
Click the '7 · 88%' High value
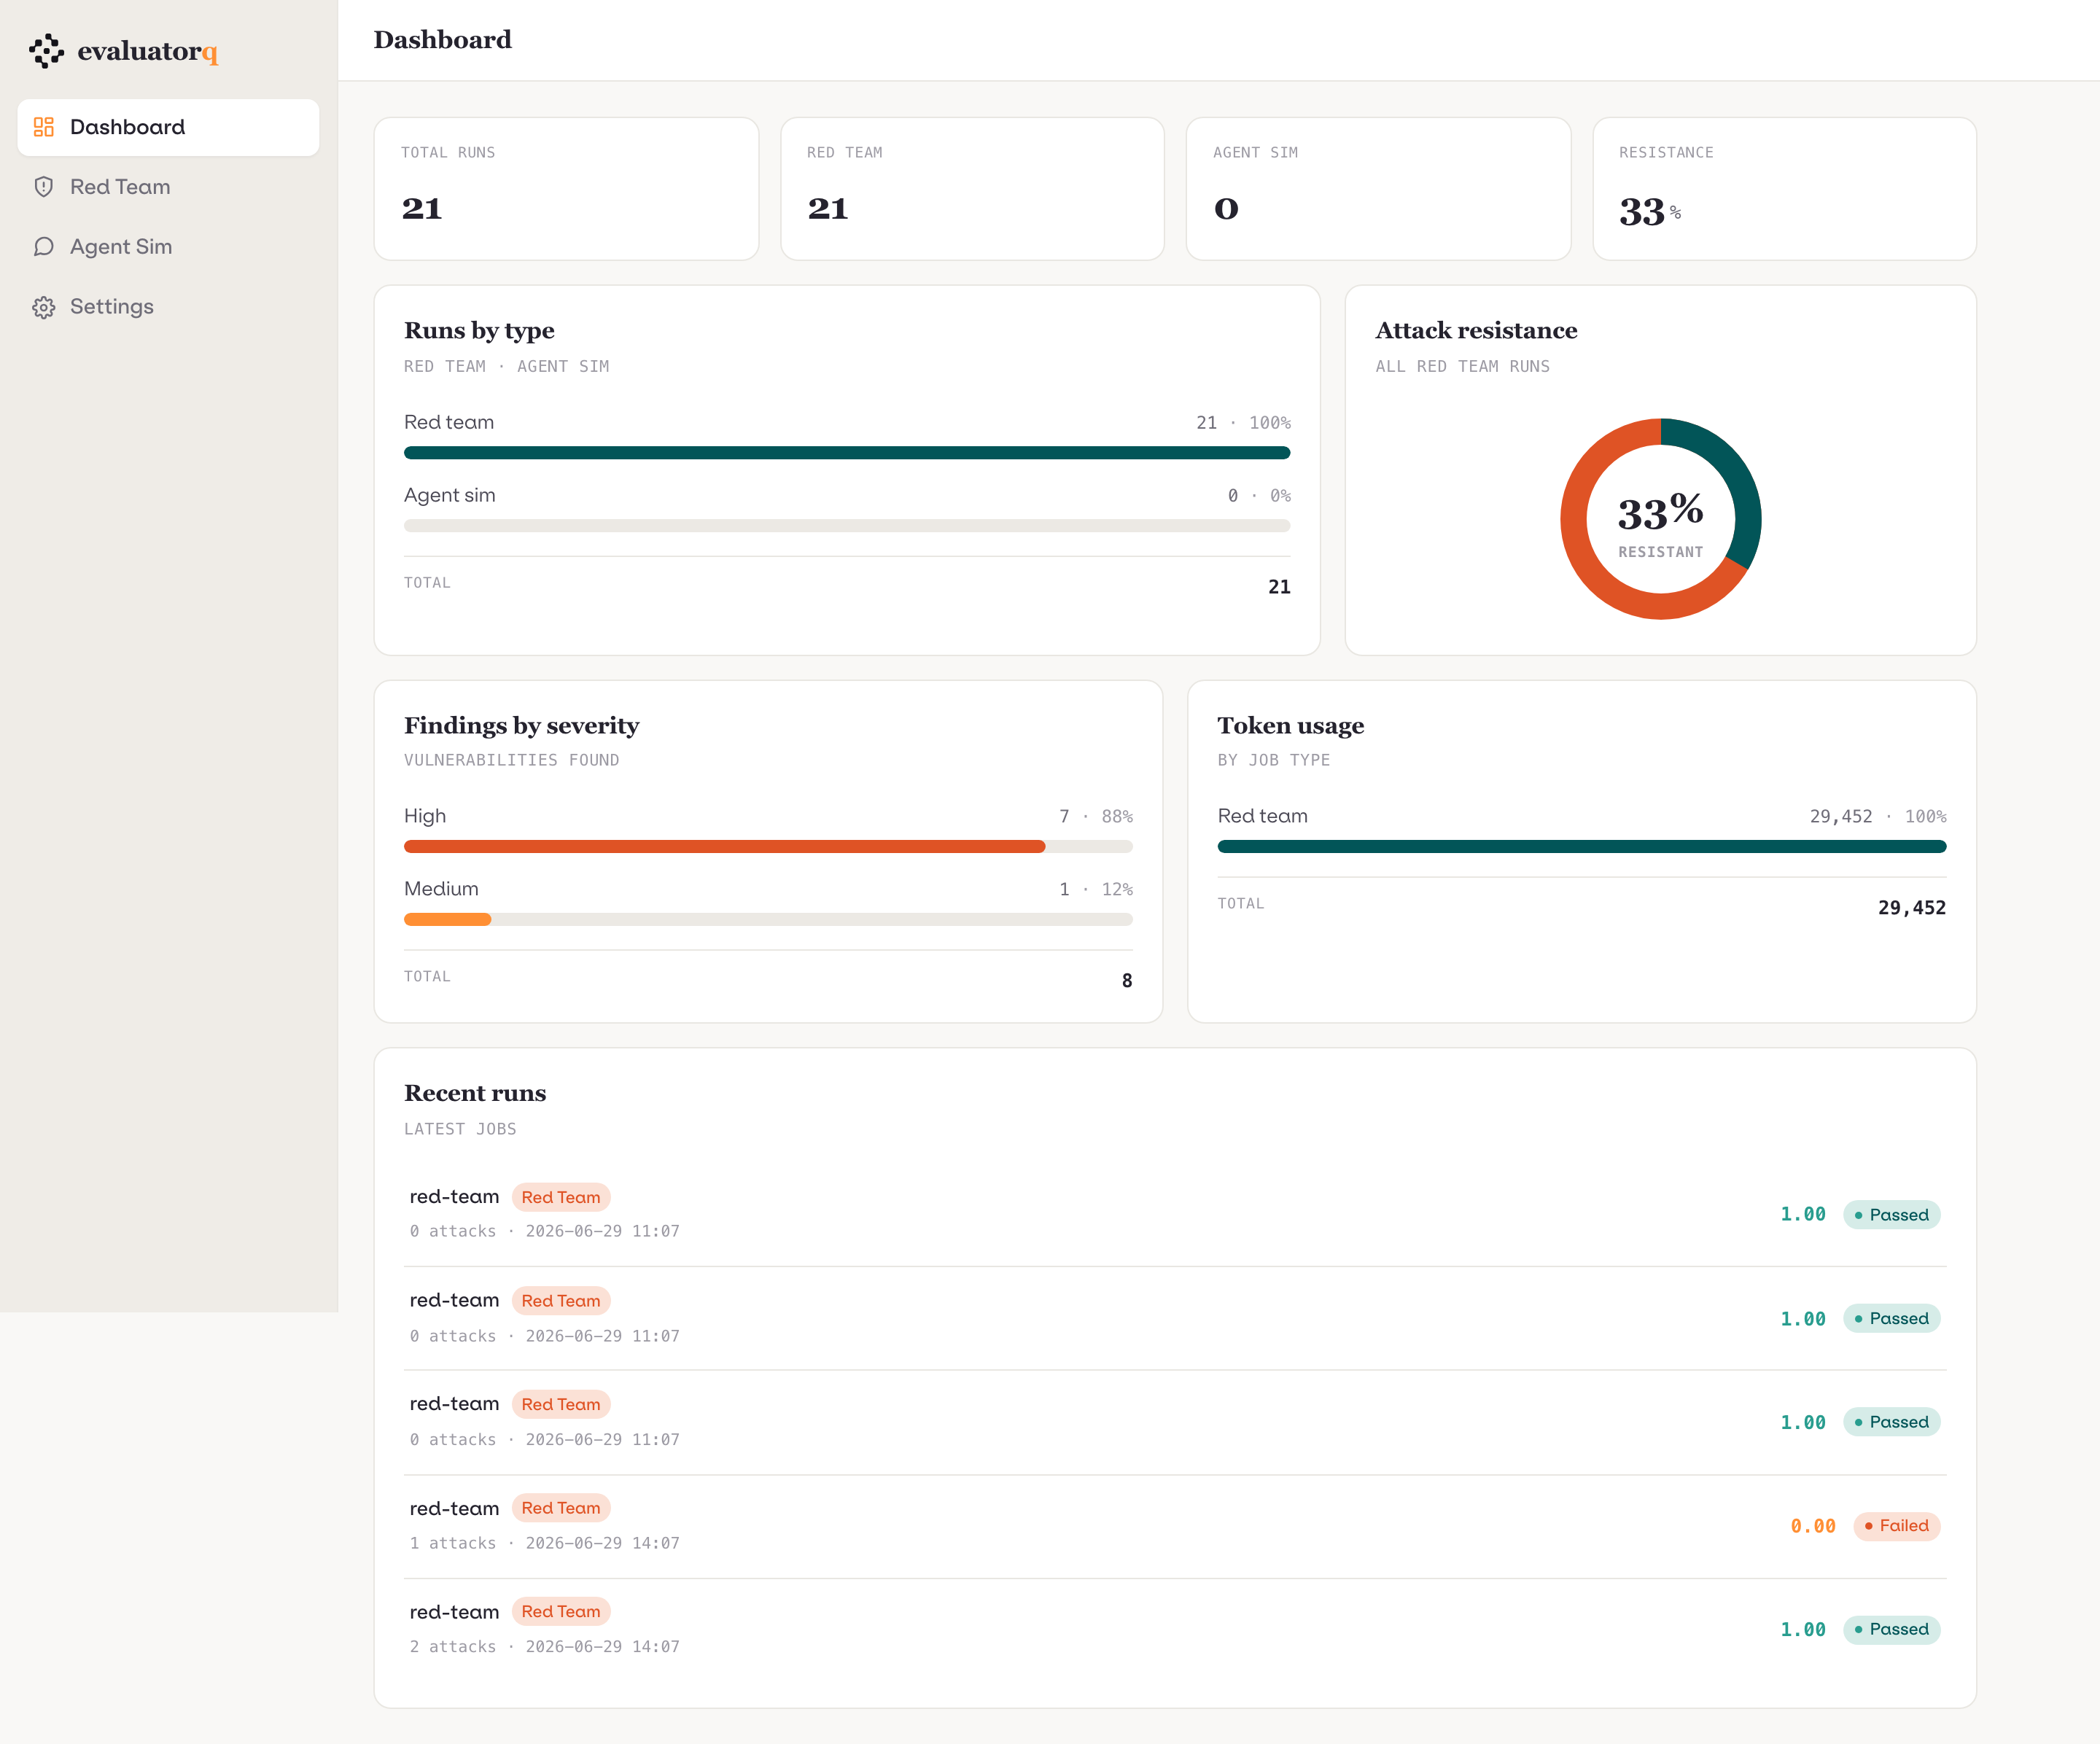(x=1096, y=817)
